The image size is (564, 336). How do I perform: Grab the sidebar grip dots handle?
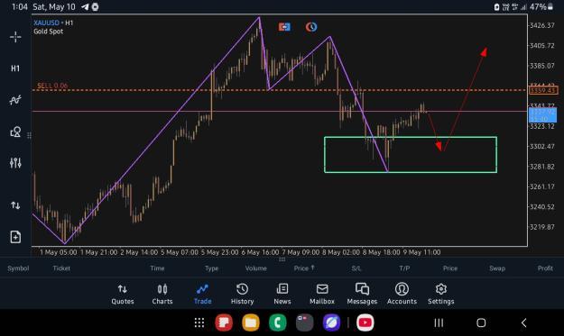coord(29,135)
